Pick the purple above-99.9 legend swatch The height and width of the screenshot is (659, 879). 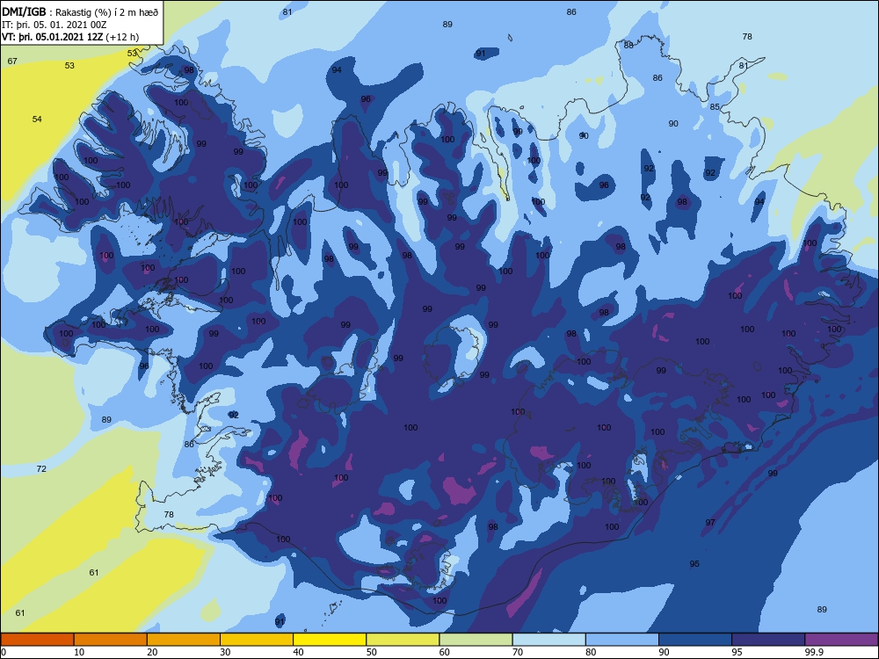coord(841,640)
